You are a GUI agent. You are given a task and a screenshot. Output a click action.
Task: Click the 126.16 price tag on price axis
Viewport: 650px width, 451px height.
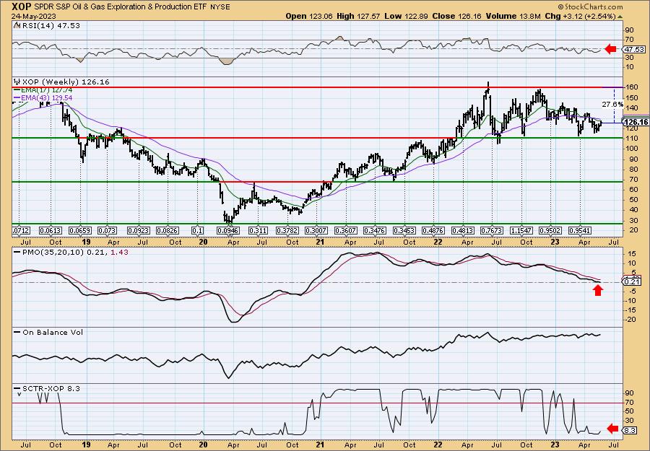click(635, 122)
